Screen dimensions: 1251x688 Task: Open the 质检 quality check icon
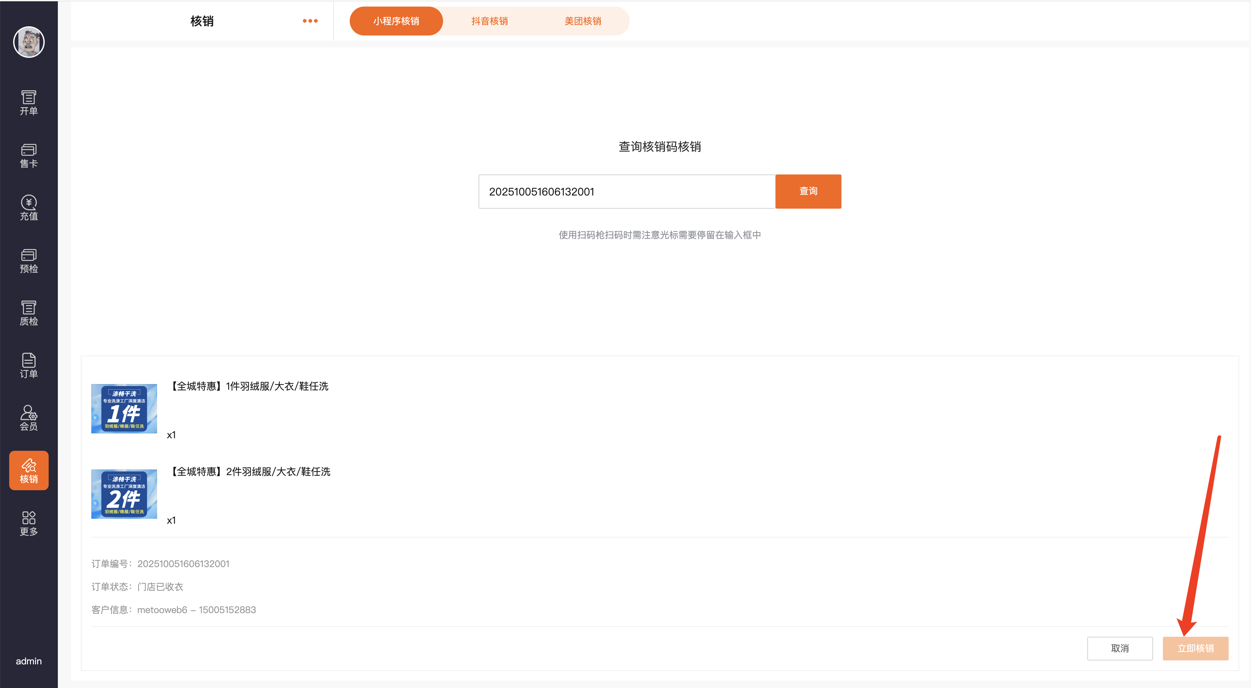tap(29, 313)
